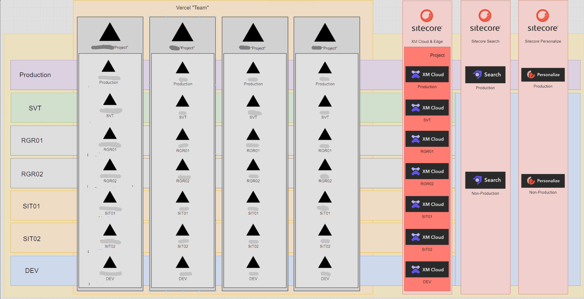The height and width of the screenshot is (299, 584).
Task: Click the SIT01 swimlane label
Action: coord(31,206)
